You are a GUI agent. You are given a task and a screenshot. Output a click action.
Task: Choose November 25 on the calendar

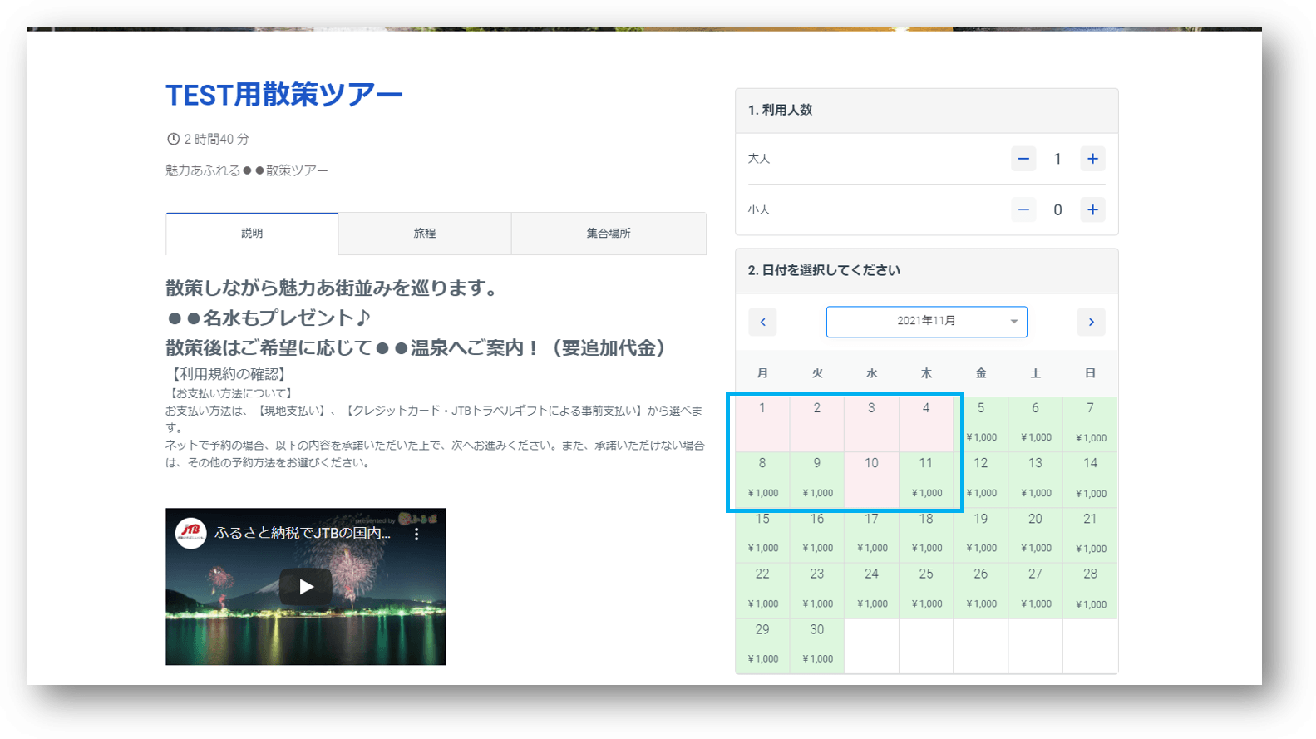pyautogui.click(x=926, y=589)
